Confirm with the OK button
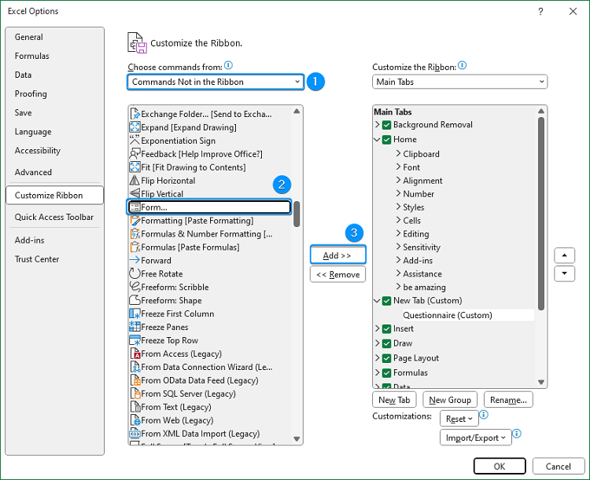The image size is (590, 480). 500,466
